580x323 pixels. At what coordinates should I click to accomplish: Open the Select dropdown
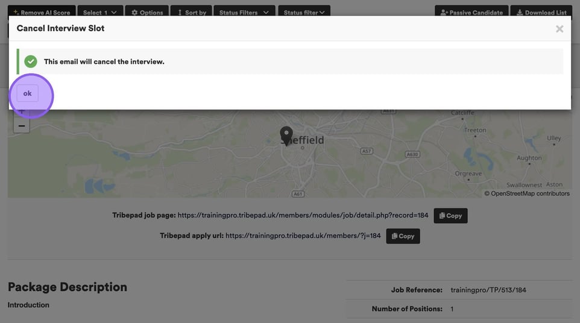[100, 12]
